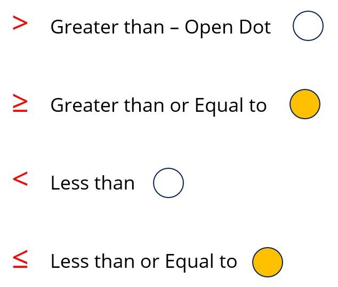Image resolution: width=338 pixels, height=287 pixels.
Task: Select the open dot beside Less than
Action: point(168,183)
